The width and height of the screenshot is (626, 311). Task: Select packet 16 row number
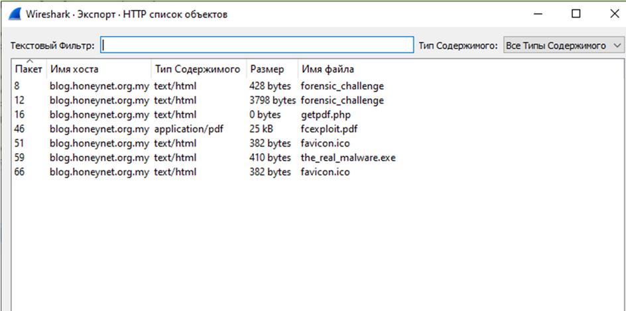(x=19, y=115)
